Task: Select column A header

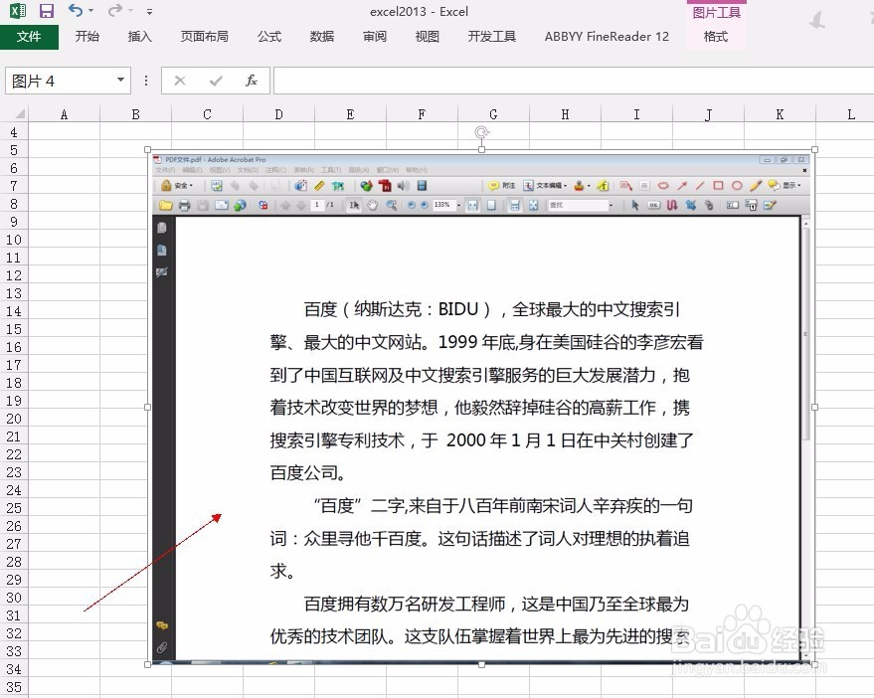Action: point(64,114)
